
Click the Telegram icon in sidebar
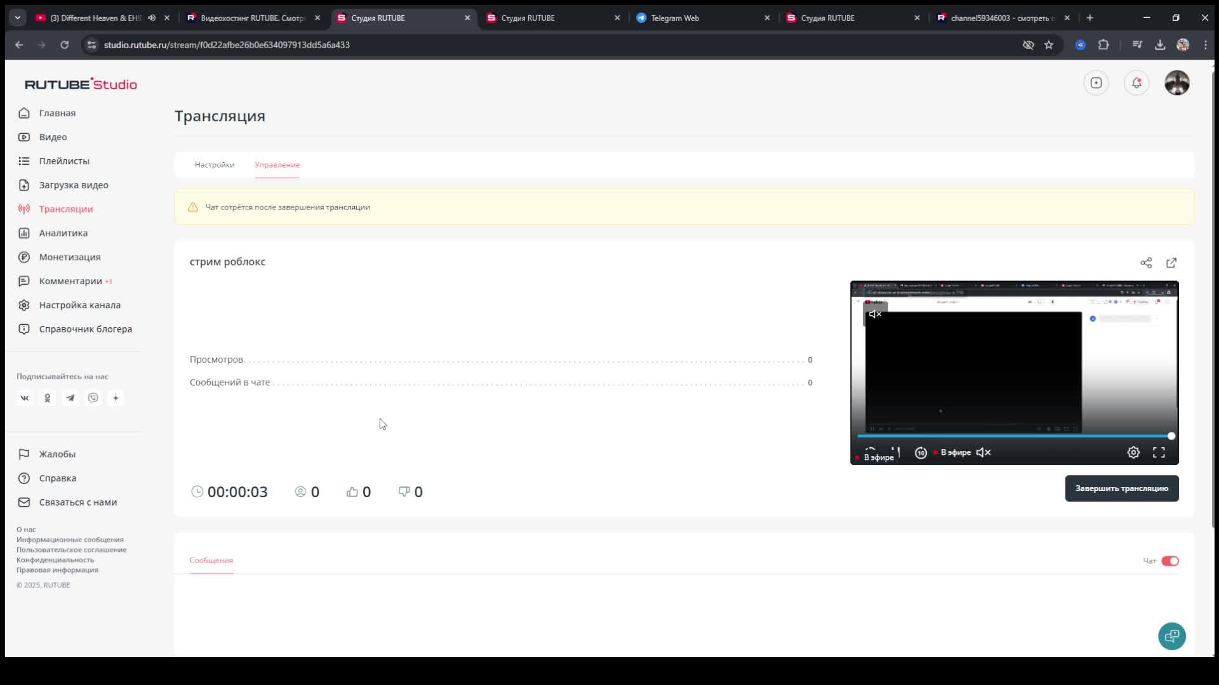[70, 398]
